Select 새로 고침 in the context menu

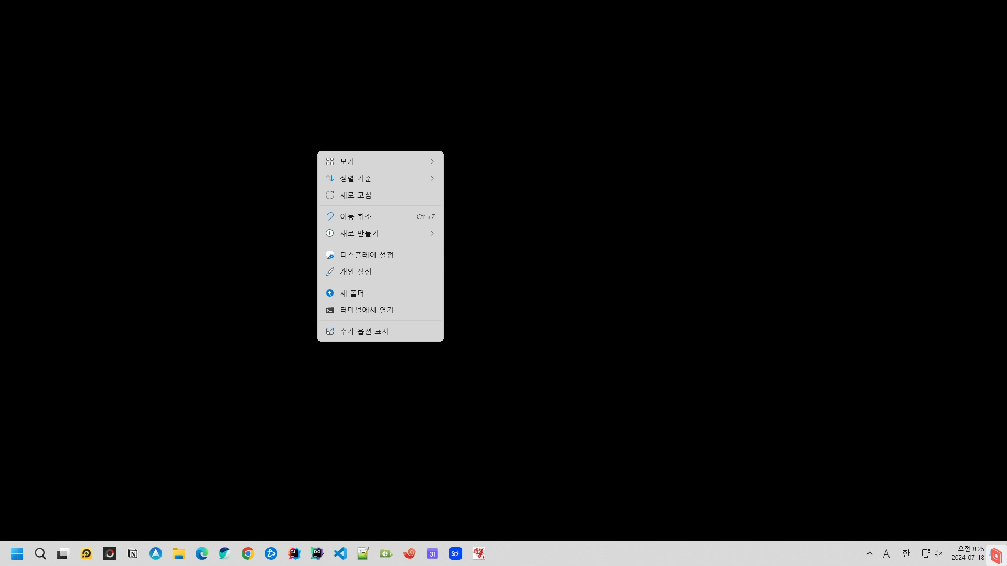[380, 195]
